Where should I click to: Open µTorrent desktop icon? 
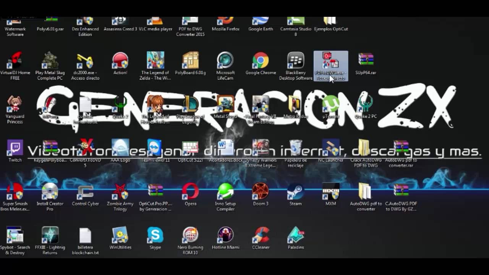tap(330, 104)
